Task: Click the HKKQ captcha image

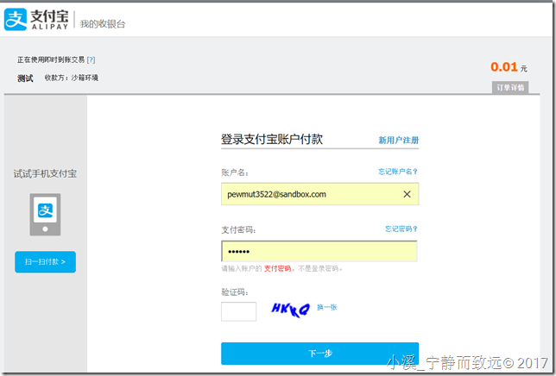Action: click(x=290, y=310)
